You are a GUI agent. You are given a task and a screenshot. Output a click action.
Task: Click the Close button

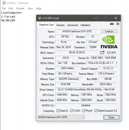coord(111,117)
